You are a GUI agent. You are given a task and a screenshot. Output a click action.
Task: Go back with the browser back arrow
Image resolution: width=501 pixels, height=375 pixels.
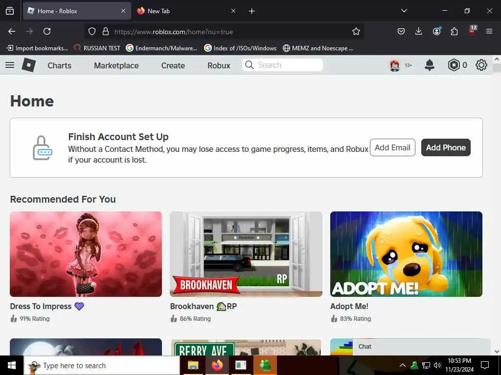pos(12,31)
